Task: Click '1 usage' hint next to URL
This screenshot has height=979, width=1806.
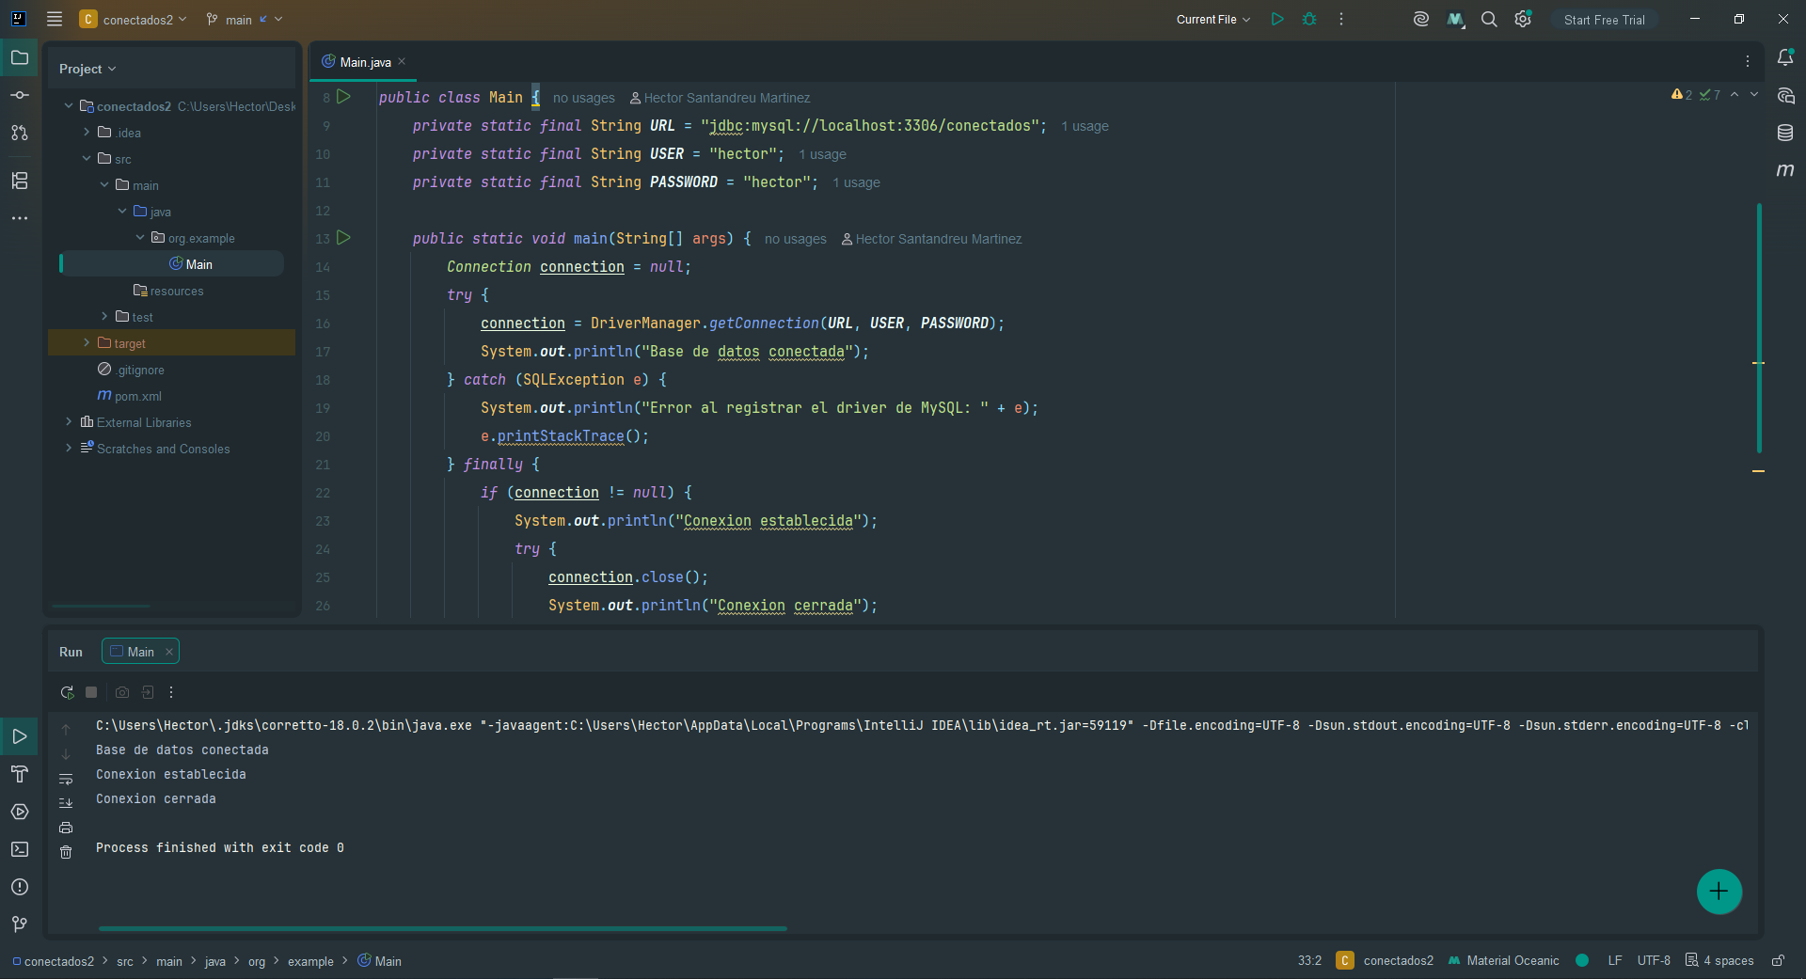Action: coord(1085,126)
